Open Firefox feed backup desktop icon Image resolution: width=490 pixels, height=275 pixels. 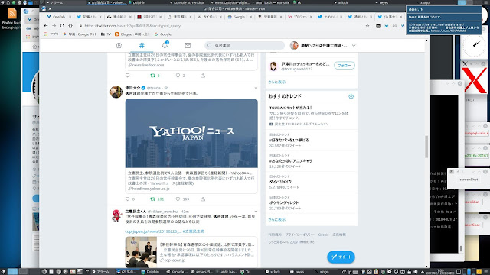[x=11, y=18]
